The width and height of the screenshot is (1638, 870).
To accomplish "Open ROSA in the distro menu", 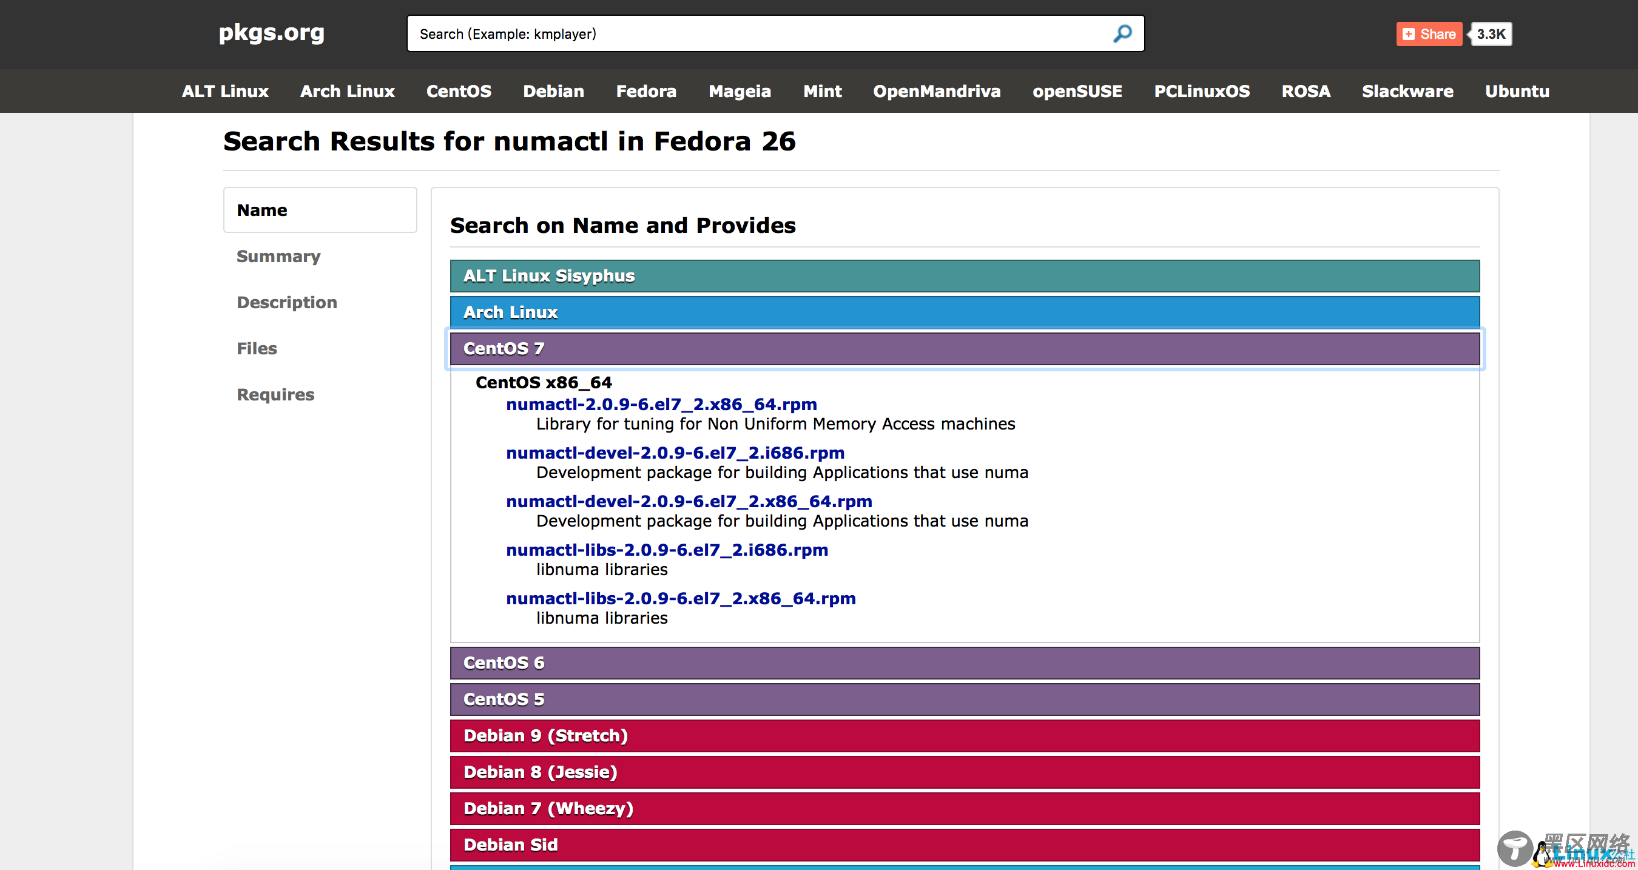I will tap(1306, 91).
